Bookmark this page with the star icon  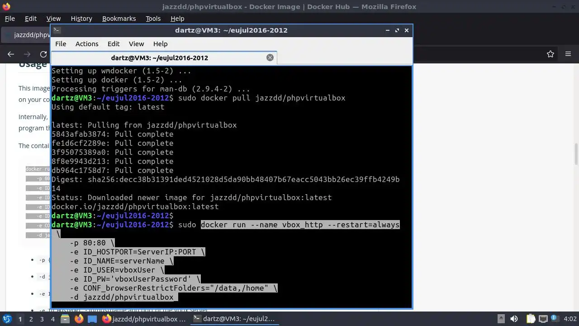click(x=551, y=54)
